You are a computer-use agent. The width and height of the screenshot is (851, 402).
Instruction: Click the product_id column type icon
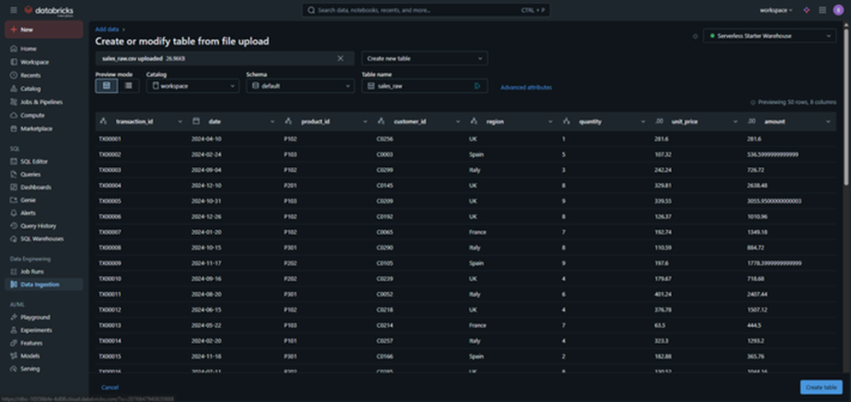click(289, 122)
